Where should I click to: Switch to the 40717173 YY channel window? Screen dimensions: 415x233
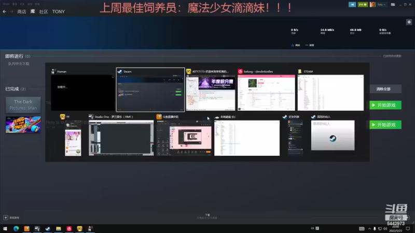pyautogui.click(x=211, y=93)
